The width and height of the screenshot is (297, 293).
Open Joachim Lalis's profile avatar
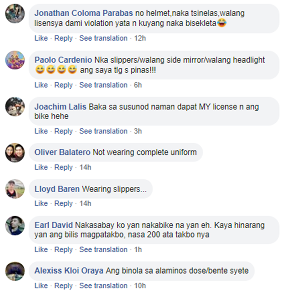pos(15,107)
